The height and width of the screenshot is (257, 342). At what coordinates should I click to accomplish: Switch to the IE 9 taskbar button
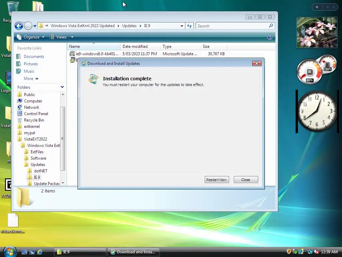(x=80, y=252)
